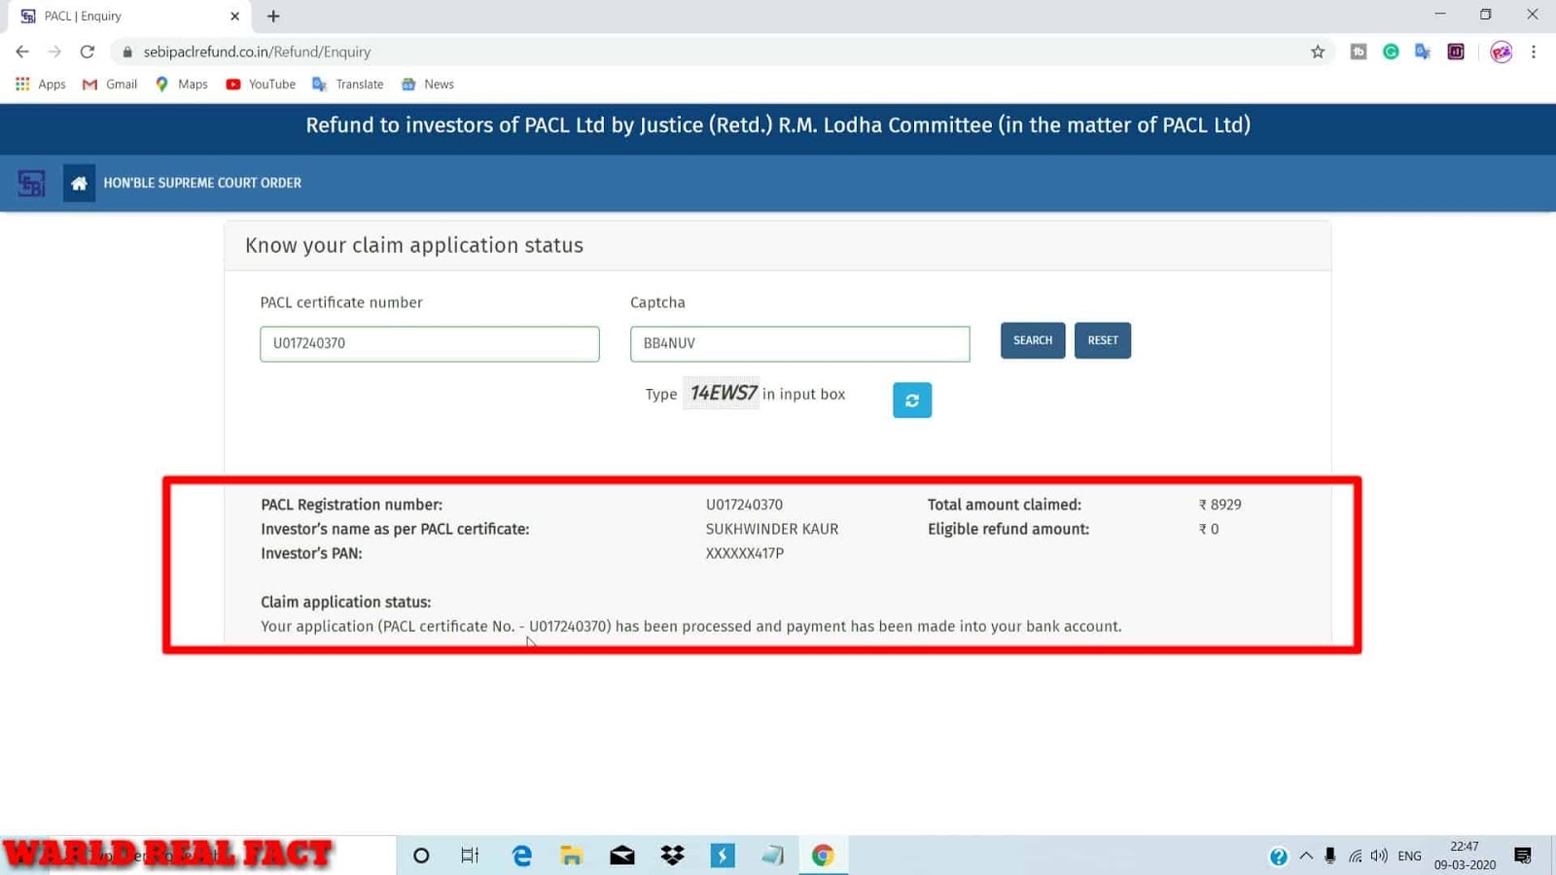1556x875 pixels.
Task: Click the speaker icon in system tray
Action: click(x=1378, y=856)
